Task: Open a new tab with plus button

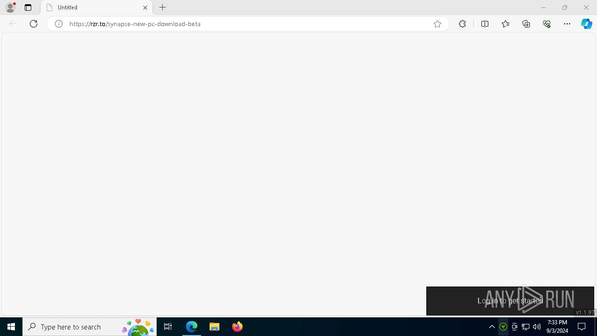Action: pyautogui.click(x=163, y=7)
